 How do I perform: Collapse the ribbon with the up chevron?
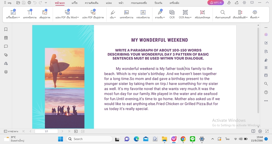tap(267, 3)
